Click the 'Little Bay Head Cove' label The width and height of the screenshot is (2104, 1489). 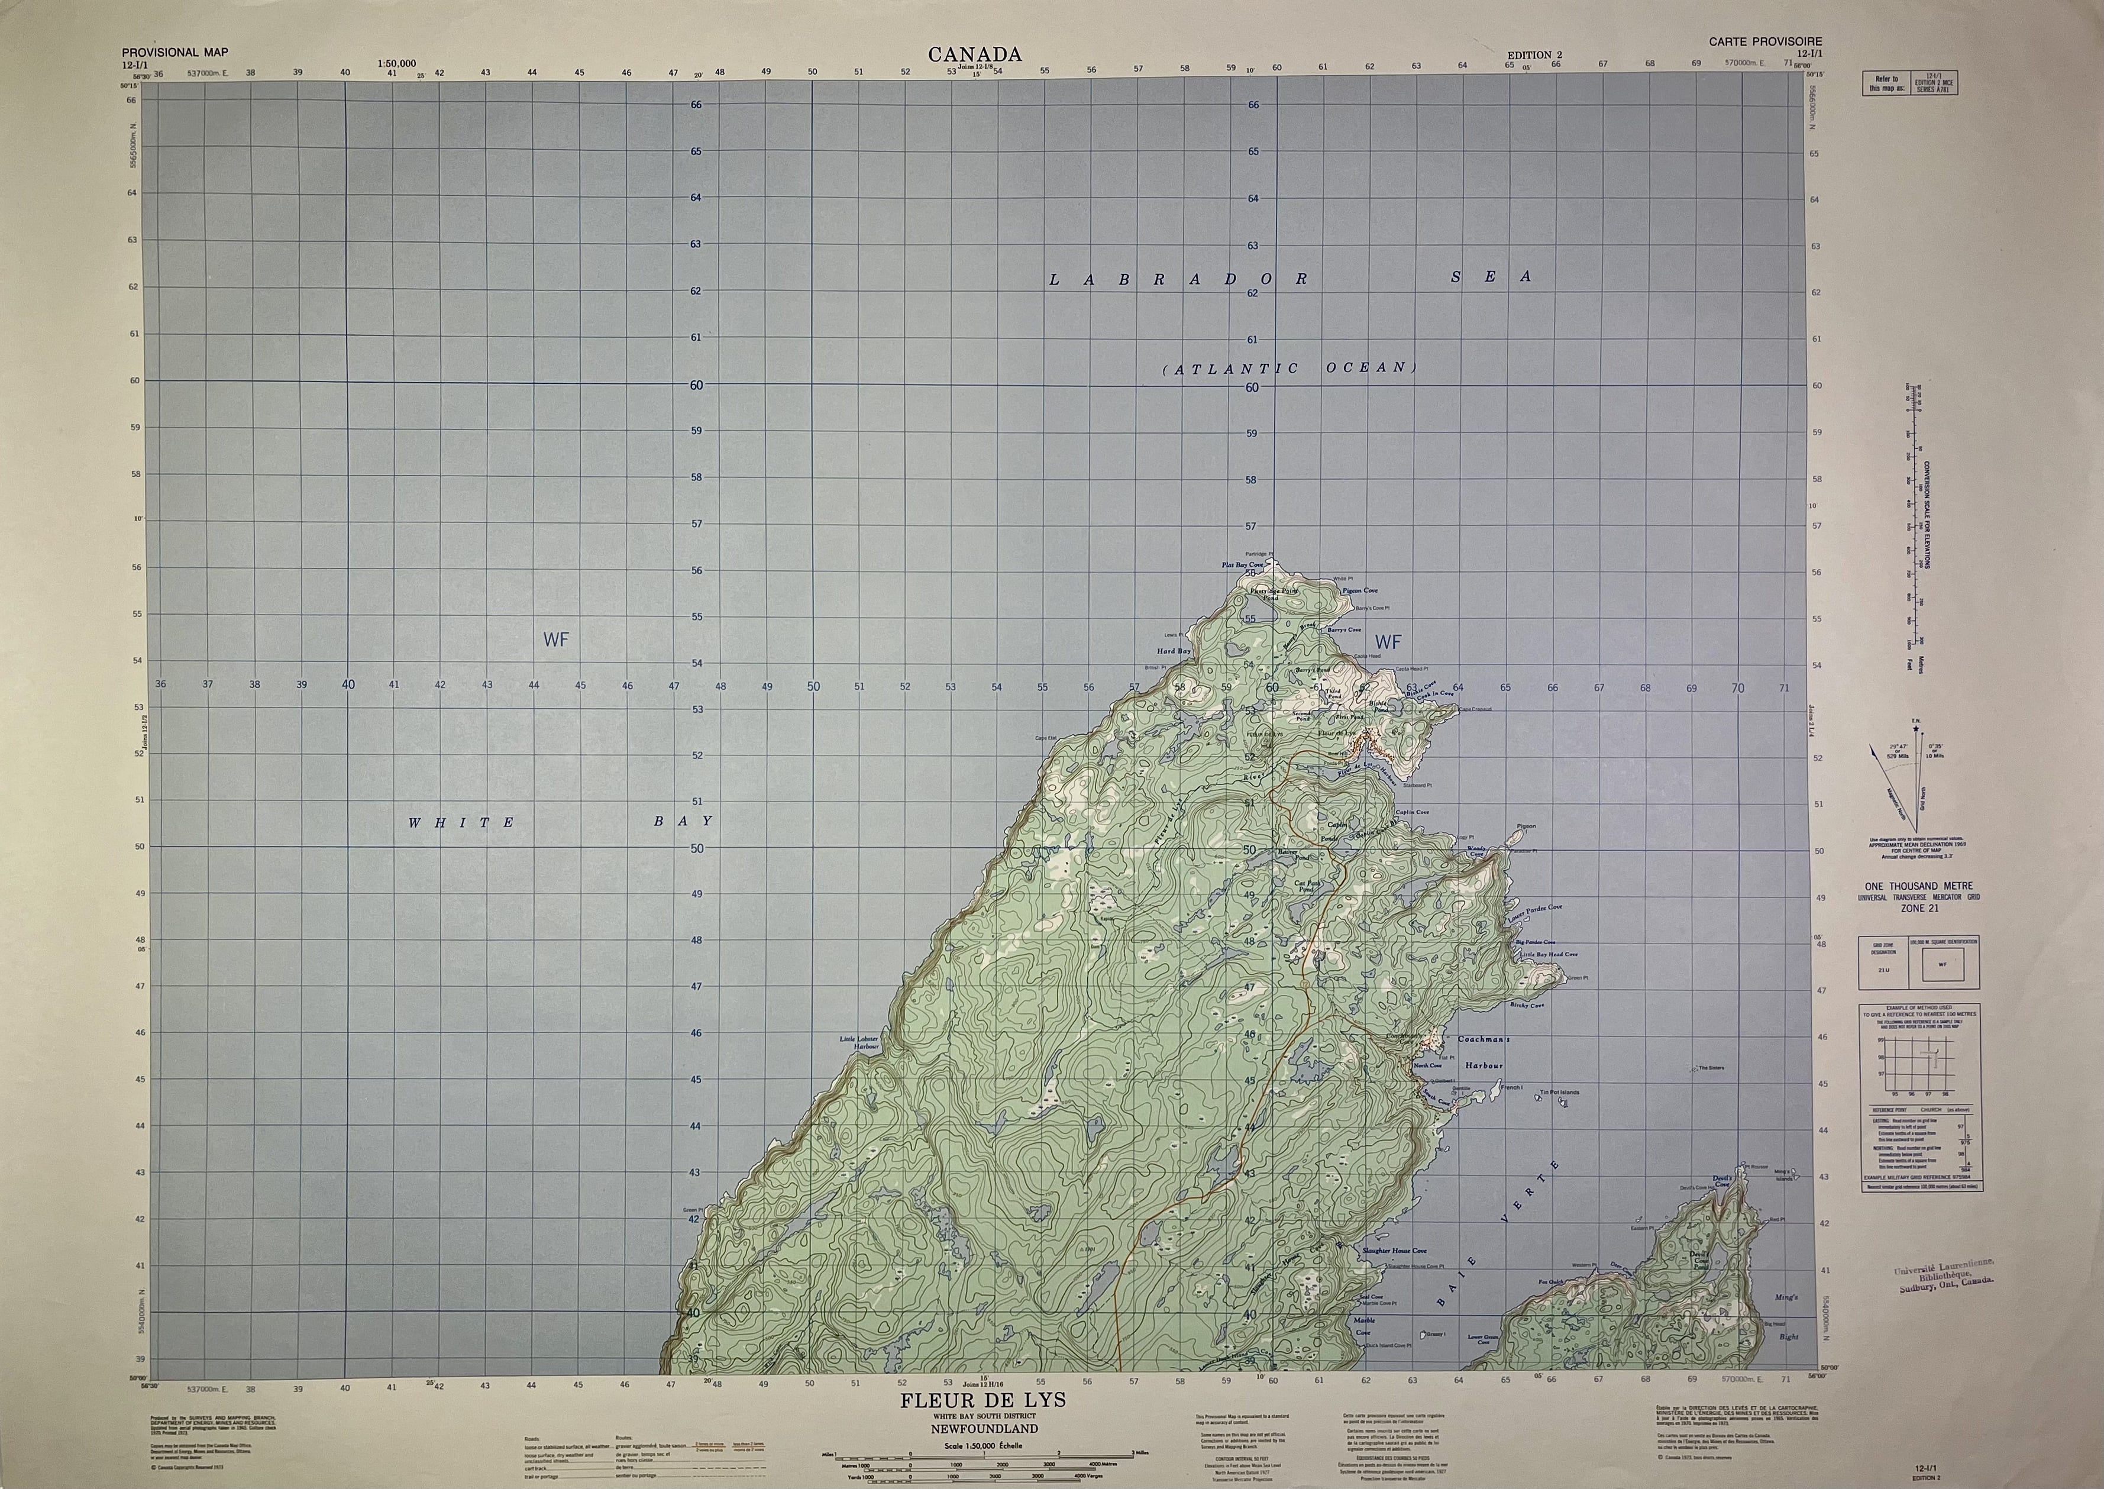1549,954
